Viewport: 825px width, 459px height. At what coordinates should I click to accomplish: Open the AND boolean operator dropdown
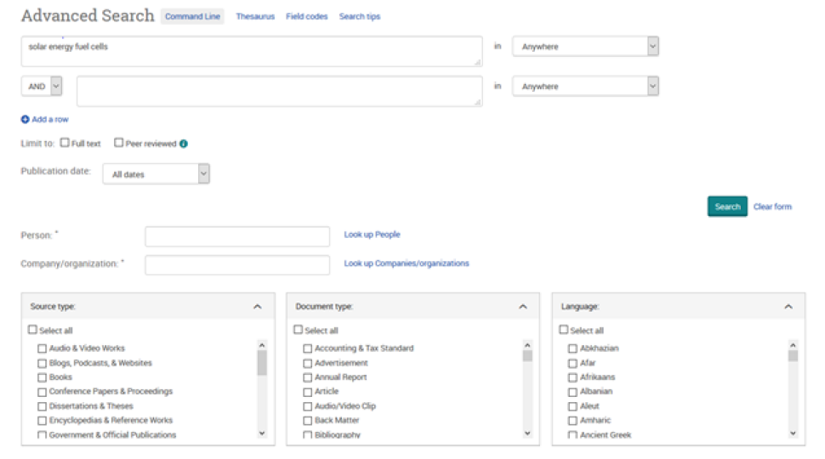click(x=42, y=86)
